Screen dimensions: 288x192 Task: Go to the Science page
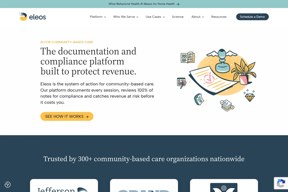178,17
